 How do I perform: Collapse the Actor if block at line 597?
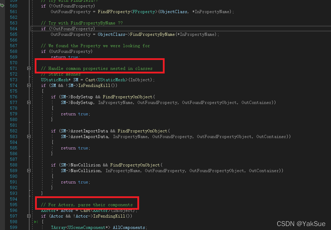[29, 216]
